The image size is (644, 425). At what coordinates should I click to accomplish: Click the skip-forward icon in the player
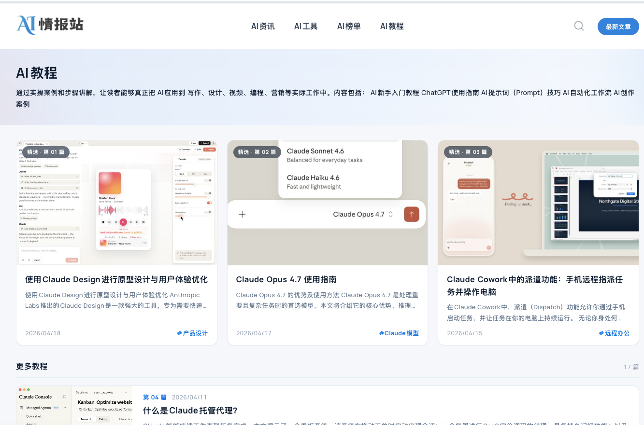(137, 222)
